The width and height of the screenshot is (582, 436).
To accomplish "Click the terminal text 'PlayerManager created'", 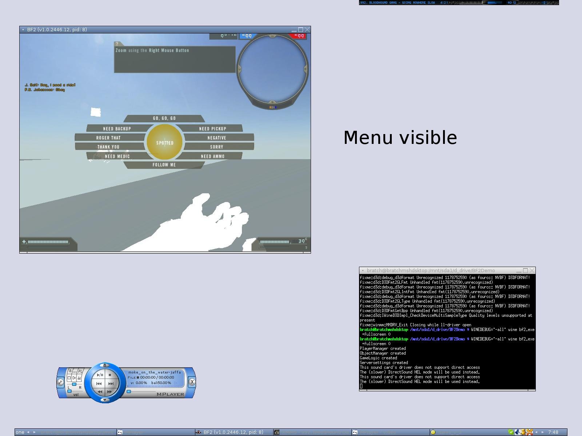I will tap(383, 348).
